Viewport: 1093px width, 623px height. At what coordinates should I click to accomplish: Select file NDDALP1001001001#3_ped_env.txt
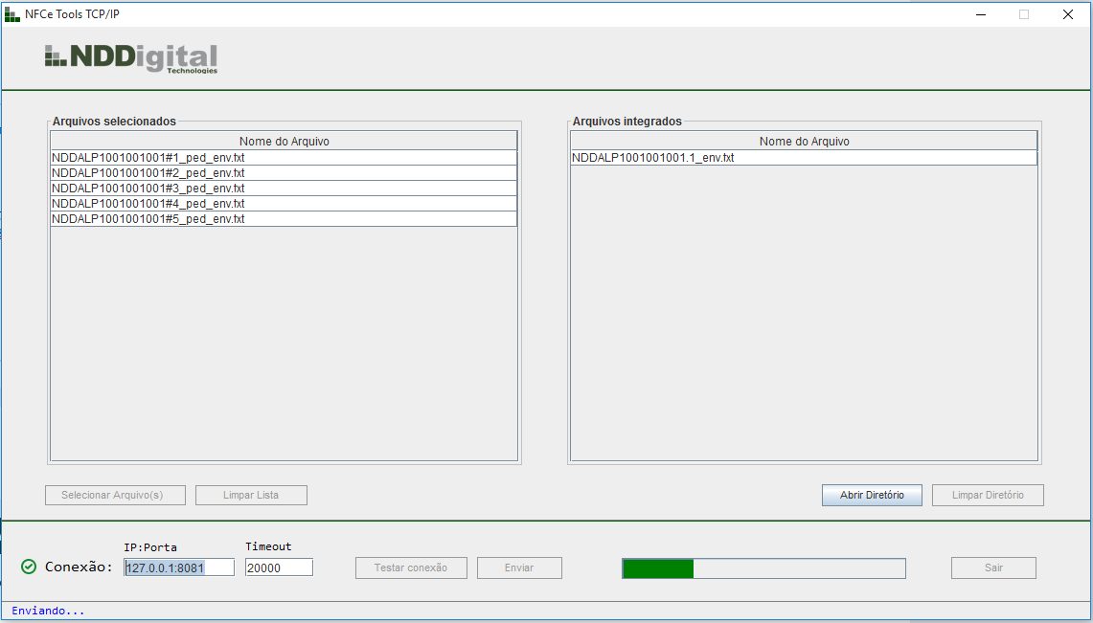click(148, 189)
